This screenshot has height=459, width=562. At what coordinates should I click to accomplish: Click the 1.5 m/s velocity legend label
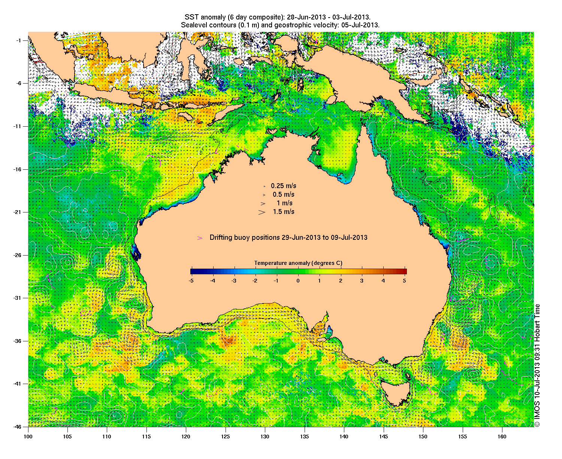[284, 212]
